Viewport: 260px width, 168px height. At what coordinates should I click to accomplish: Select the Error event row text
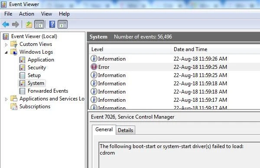click(104, 67)
